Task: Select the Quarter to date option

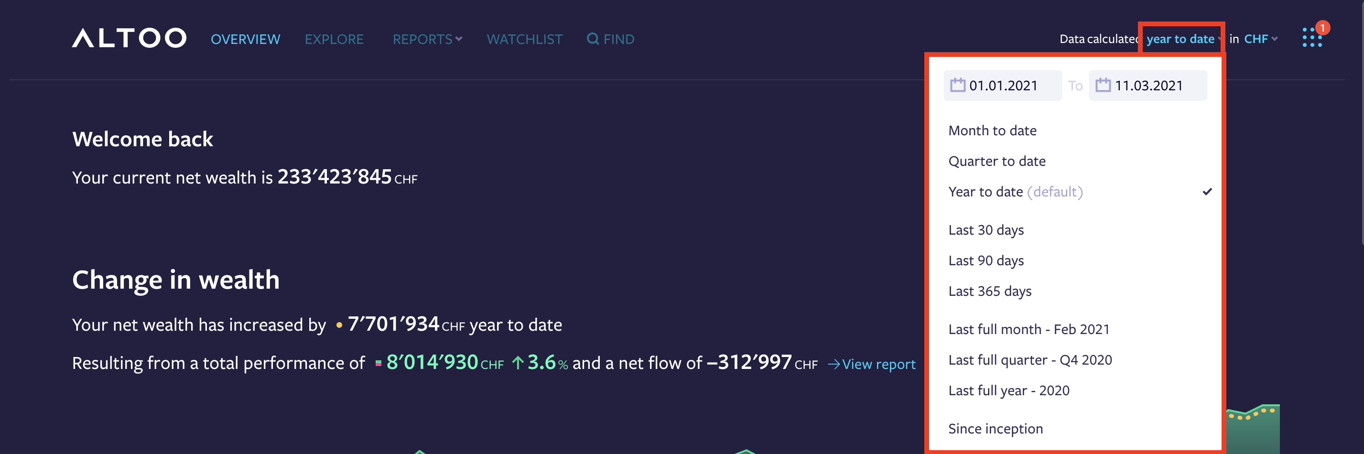Action: pyautogui.click(x=997, y=161)
